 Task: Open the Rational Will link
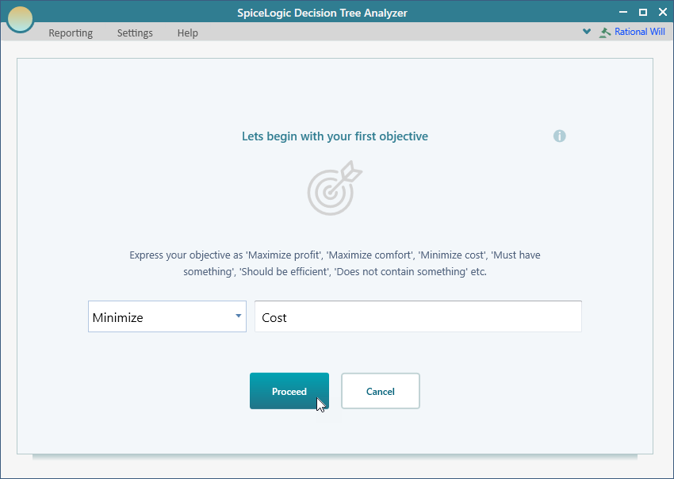tap(641, 33)
